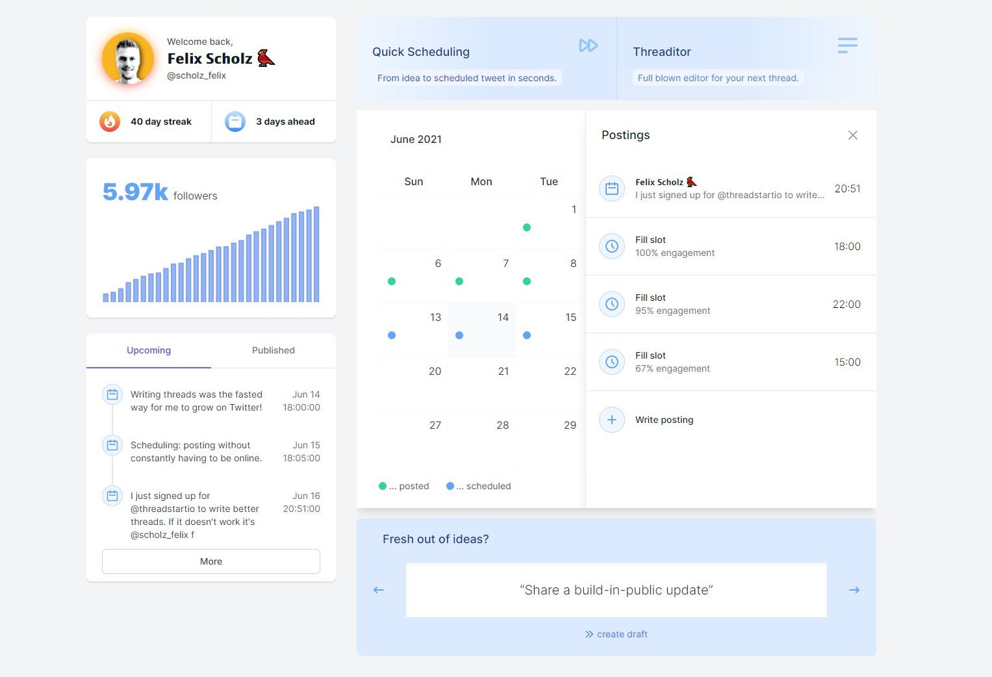
Task: Click the calendar icon on Felix Scholz's posting
Action: [611, 188]
